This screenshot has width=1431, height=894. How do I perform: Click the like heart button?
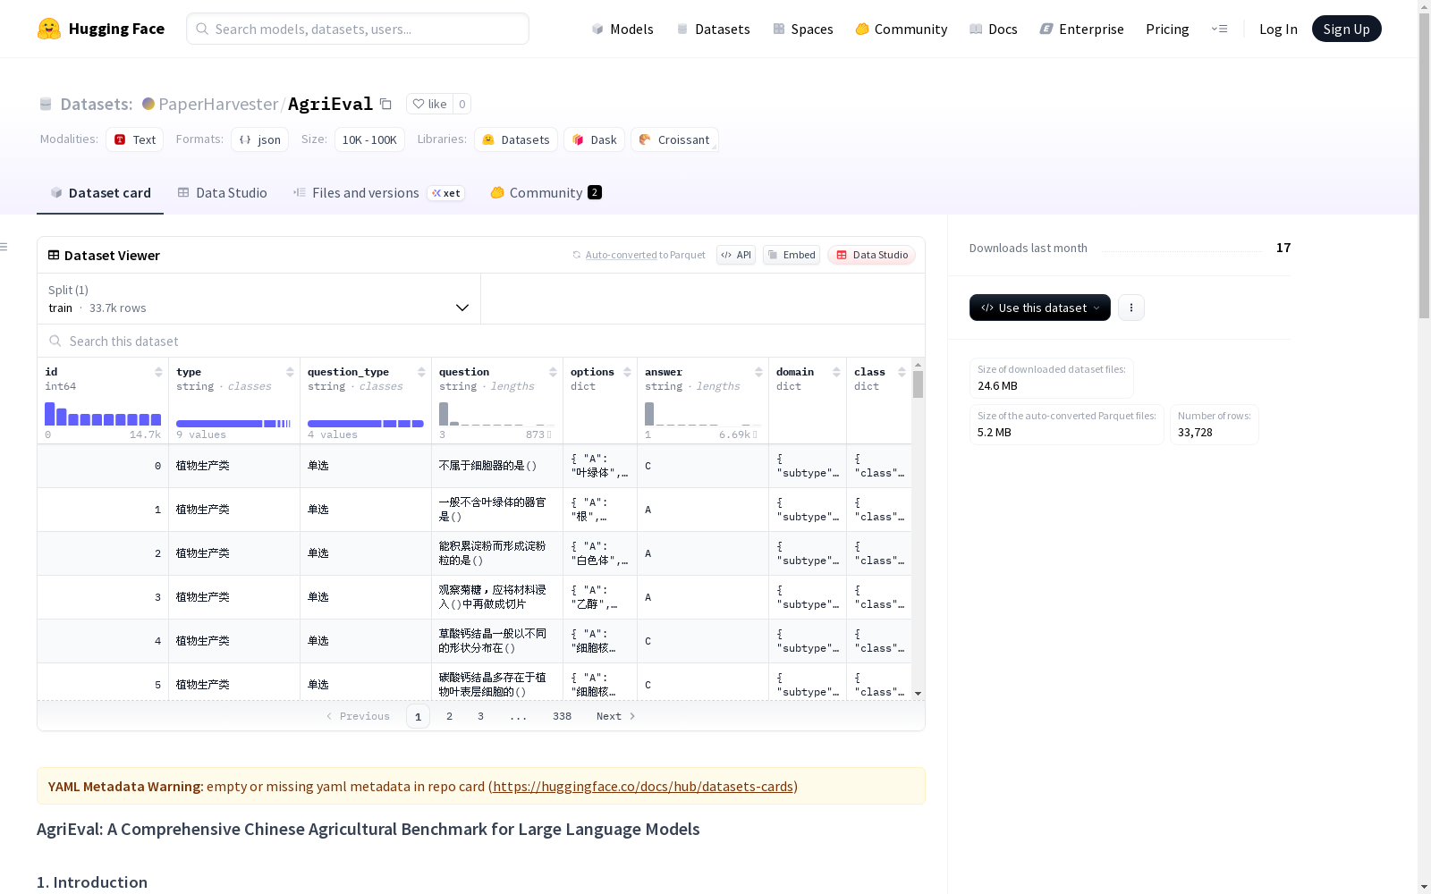(429, 104)
